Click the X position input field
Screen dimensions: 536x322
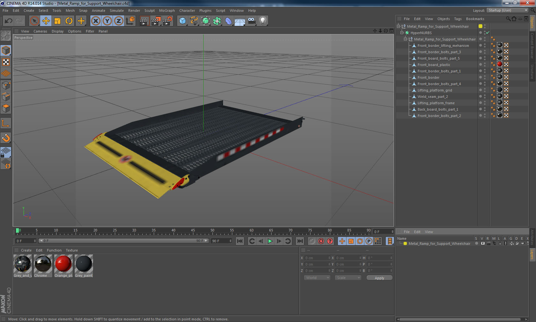(317, 258)
